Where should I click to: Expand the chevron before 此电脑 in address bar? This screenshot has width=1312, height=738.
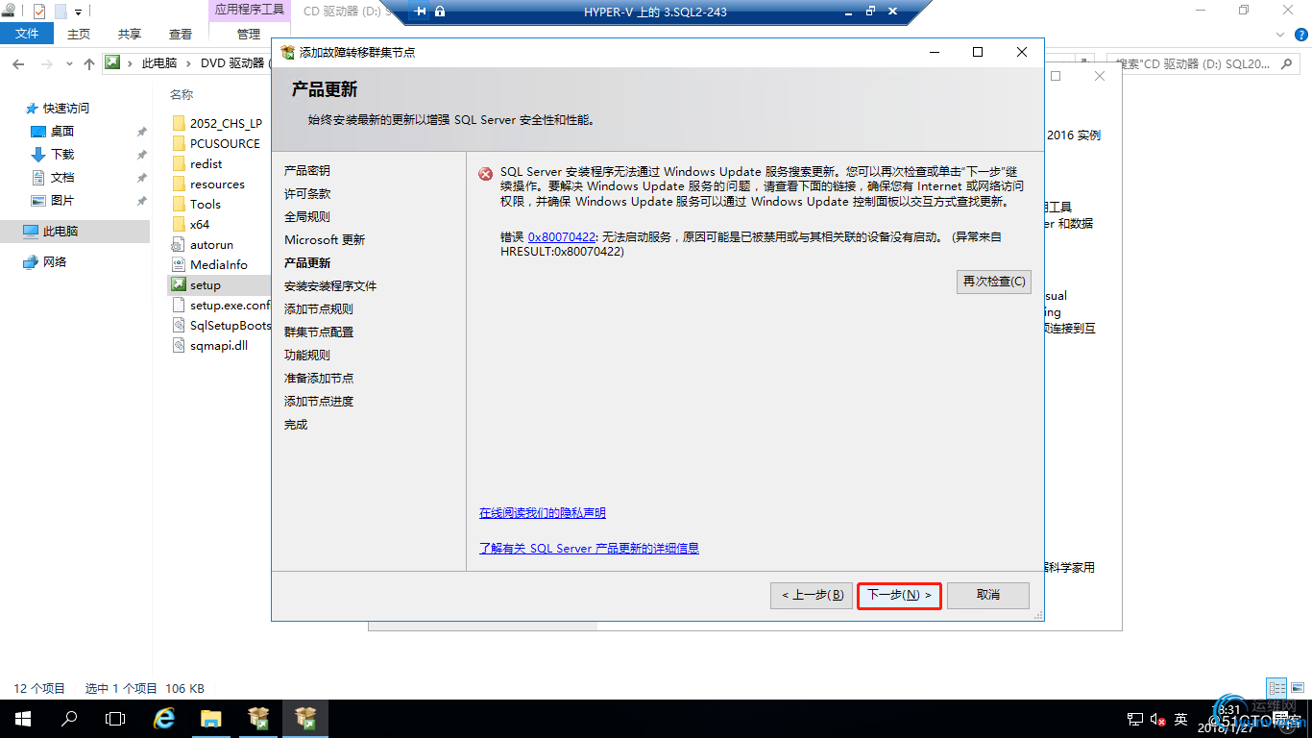pyautogui.click(x=130, y=63)
